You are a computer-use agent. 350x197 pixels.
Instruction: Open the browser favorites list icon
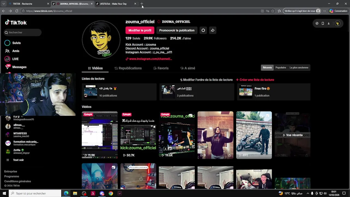279,11
